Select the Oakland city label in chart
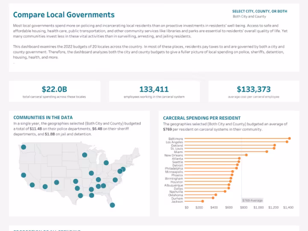The image size is (308, 231). click(x=177, y=145)
